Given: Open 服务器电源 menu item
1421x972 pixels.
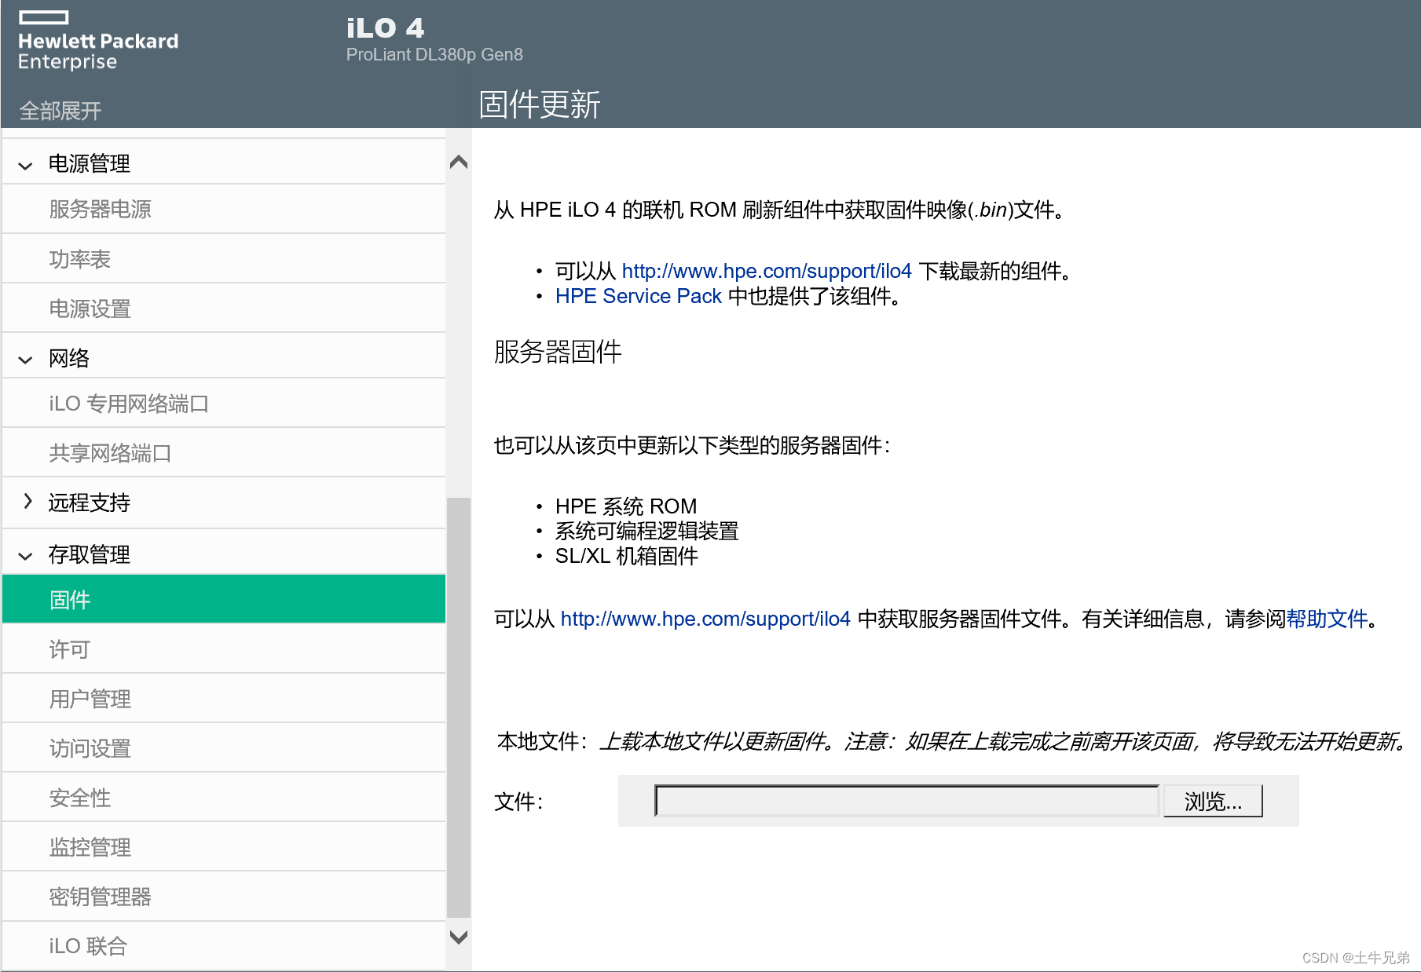Looking at the screenshot, I should [224, 209].
